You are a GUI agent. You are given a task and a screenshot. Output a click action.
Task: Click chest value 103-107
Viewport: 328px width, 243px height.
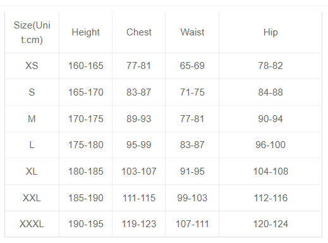139,171
